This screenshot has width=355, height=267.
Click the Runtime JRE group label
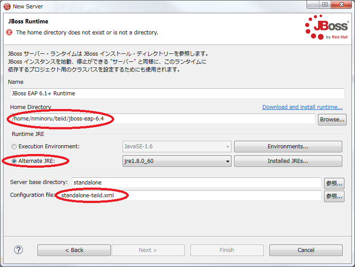point(28,134)
